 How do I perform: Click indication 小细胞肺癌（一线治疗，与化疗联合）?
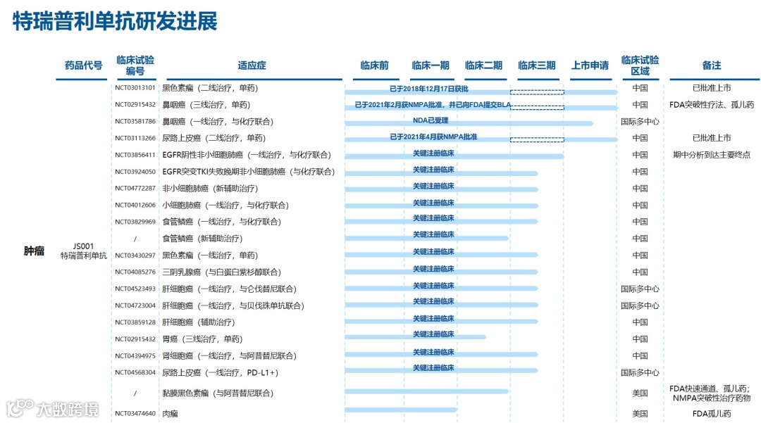pos(225,205)
